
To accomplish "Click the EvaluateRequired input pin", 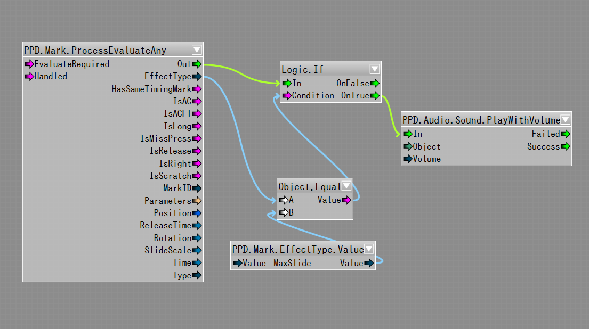I will [x=29, y=64].
